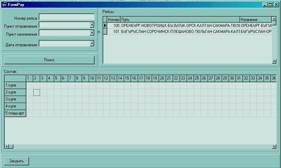Screen dimensions: 281x168
Task: Click the Поиск button
Action: pos(49,60)
